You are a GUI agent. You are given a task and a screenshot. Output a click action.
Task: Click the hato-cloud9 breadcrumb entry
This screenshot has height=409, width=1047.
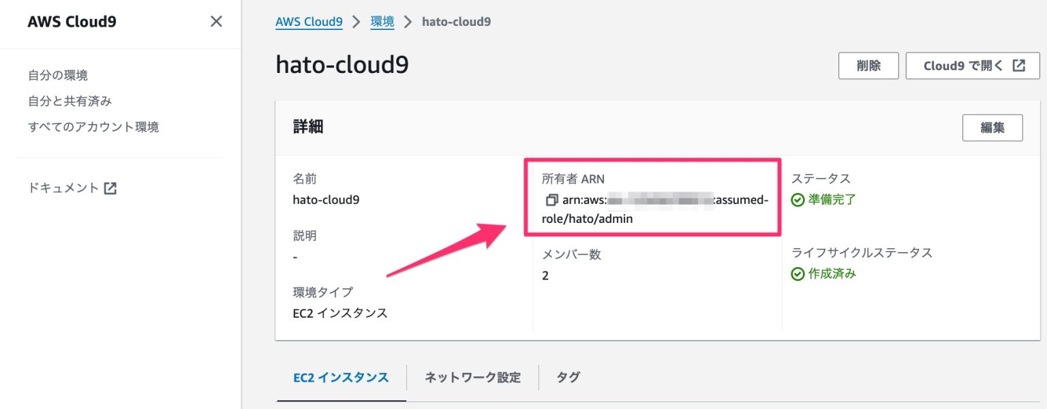click(457, 22)
